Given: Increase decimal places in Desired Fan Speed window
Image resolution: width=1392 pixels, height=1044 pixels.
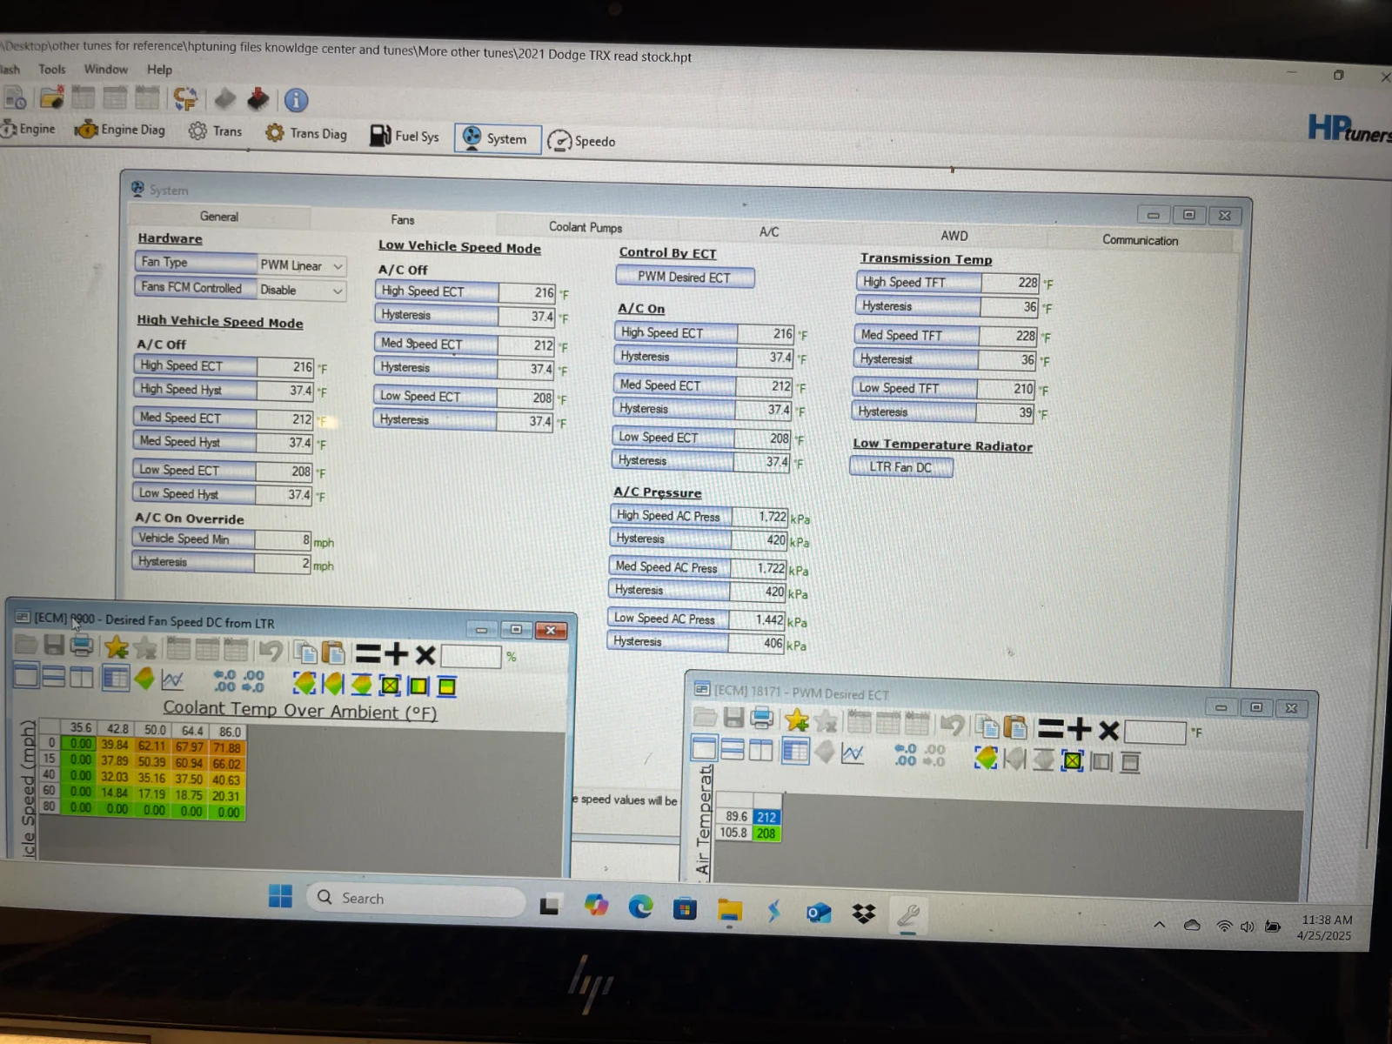Looking at the screenshot, I should (x=224, y=680).
